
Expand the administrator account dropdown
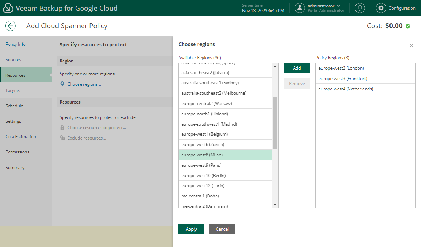[x=338, y=6]
